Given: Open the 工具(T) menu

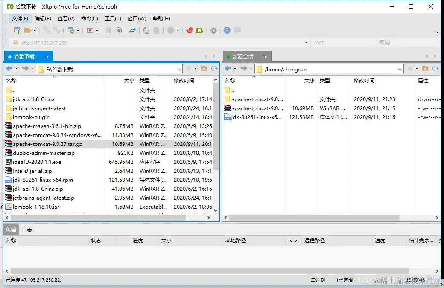Looking at the screenshot, I should pyautogui.click(x=113, y=19).
